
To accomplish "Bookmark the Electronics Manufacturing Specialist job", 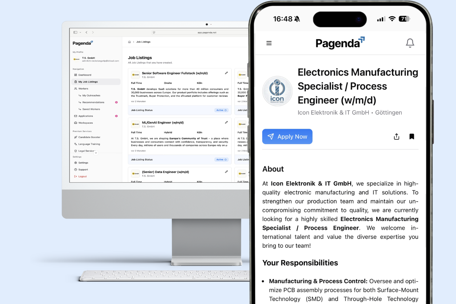I will tap(412, 136).
